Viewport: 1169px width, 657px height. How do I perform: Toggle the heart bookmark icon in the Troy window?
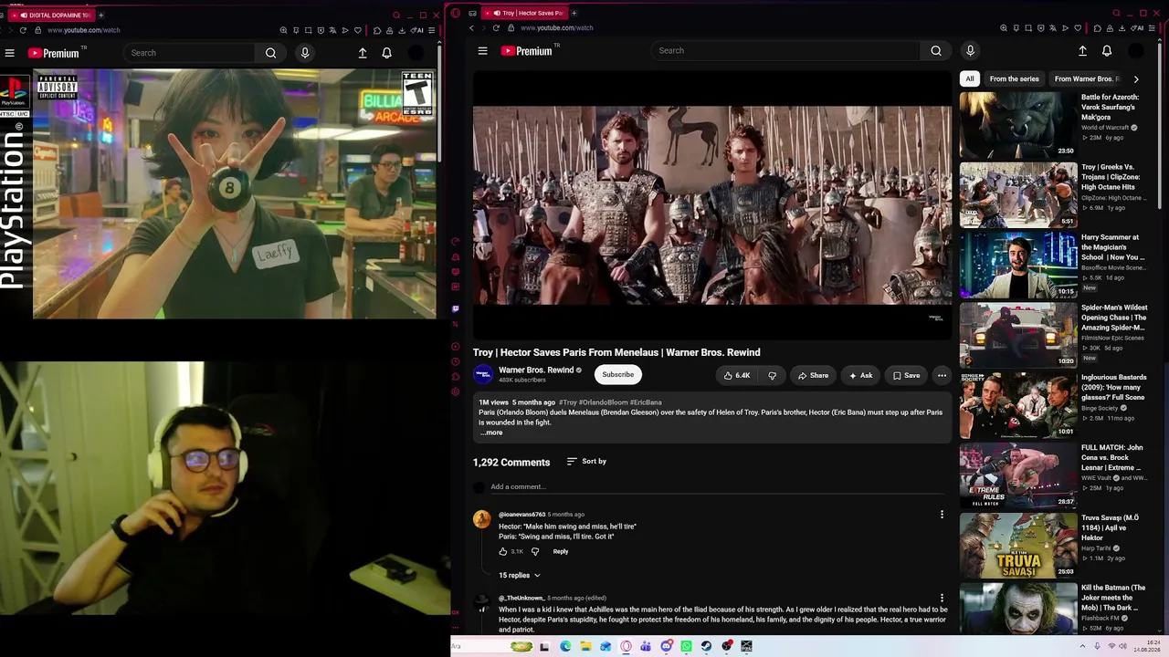tap(1077, 28)
